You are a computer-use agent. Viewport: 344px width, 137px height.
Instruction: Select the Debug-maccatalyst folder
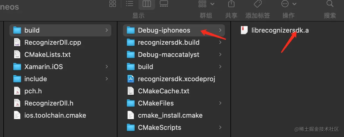tap(168, 54)
